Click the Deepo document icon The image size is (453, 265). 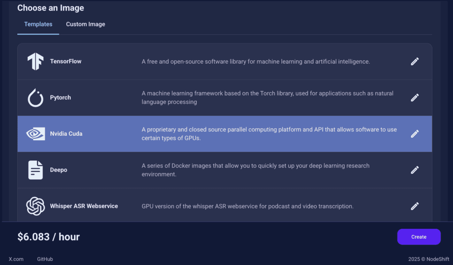[35, 170]
